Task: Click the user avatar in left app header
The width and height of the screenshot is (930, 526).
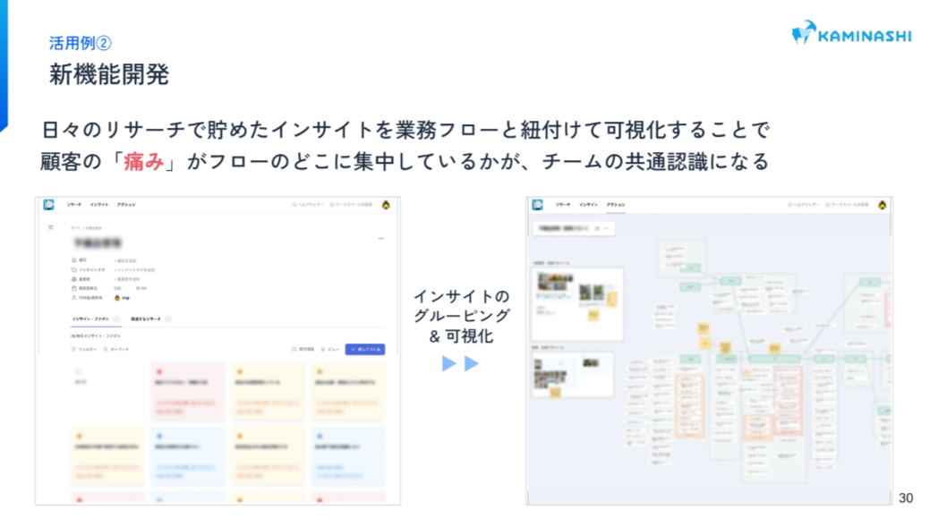Action: click(386, 205)
